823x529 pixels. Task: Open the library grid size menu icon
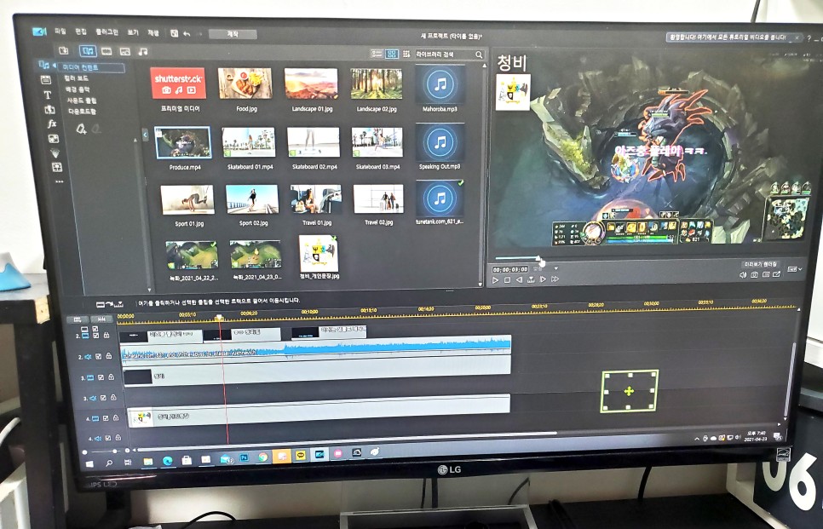(x=406, y=54)
